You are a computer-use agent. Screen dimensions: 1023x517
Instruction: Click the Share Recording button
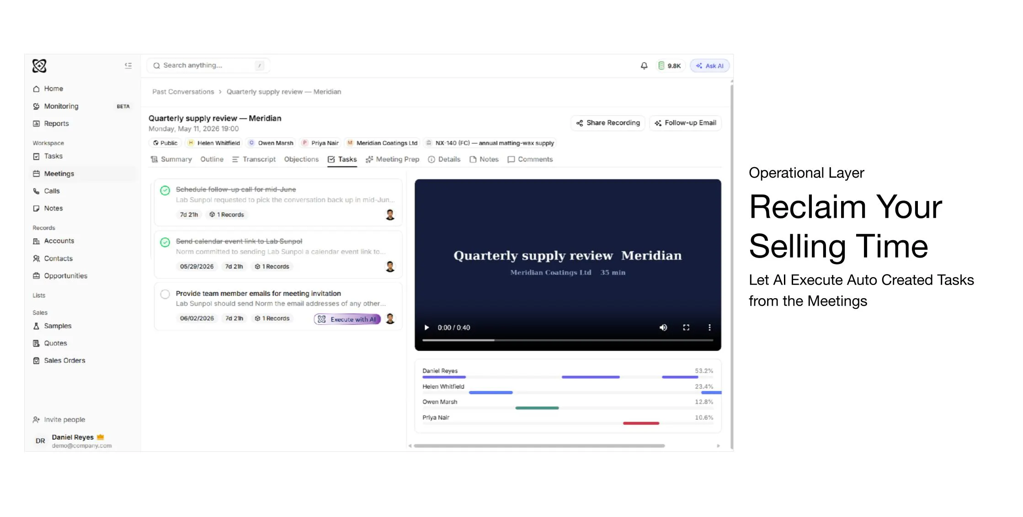point(608,123)
